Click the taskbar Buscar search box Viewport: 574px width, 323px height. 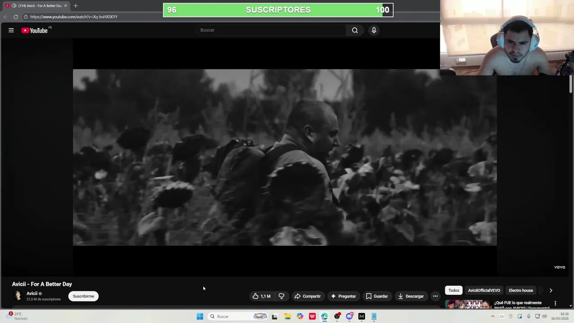[x=238, y=316]
